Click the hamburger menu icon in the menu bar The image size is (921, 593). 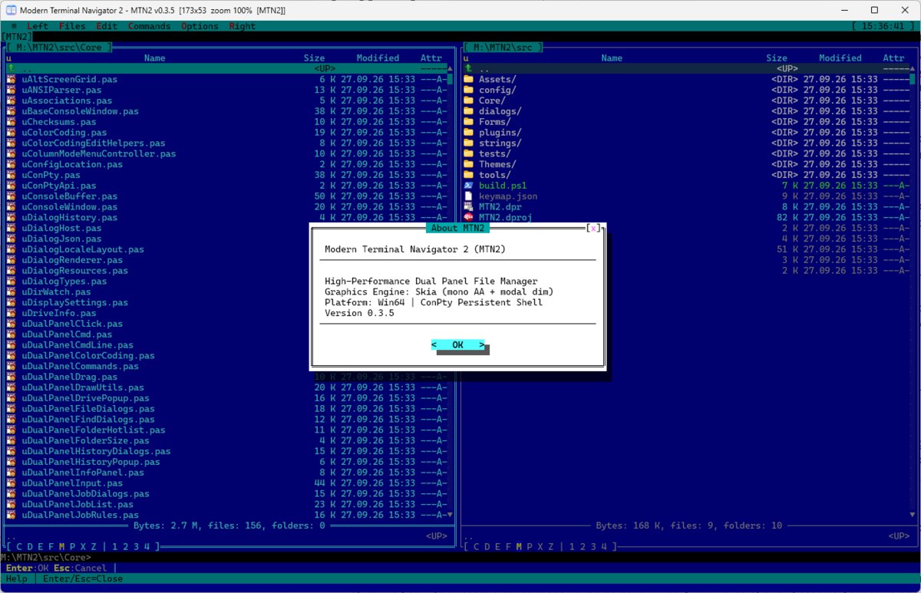[14, 26]
